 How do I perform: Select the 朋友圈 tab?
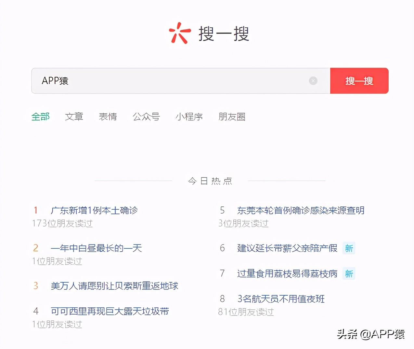tap(232, 117)
